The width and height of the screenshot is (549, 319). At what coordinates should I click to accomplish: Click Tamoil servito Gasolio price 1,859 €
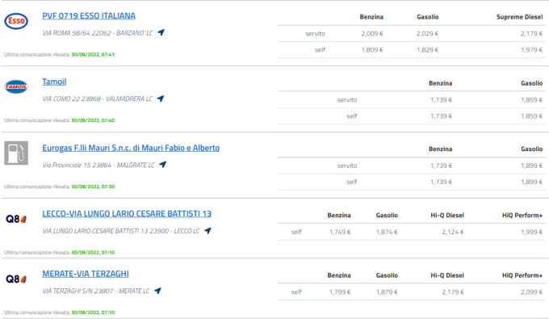click(531, 100)
